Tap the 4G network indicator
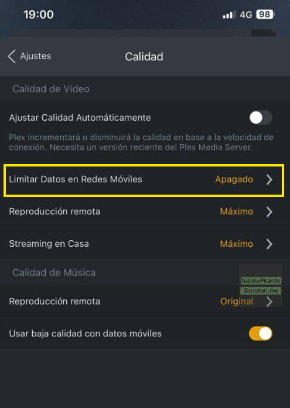Image resolution: width=290 pixels, height=408 pixels. tap(246, 15)
